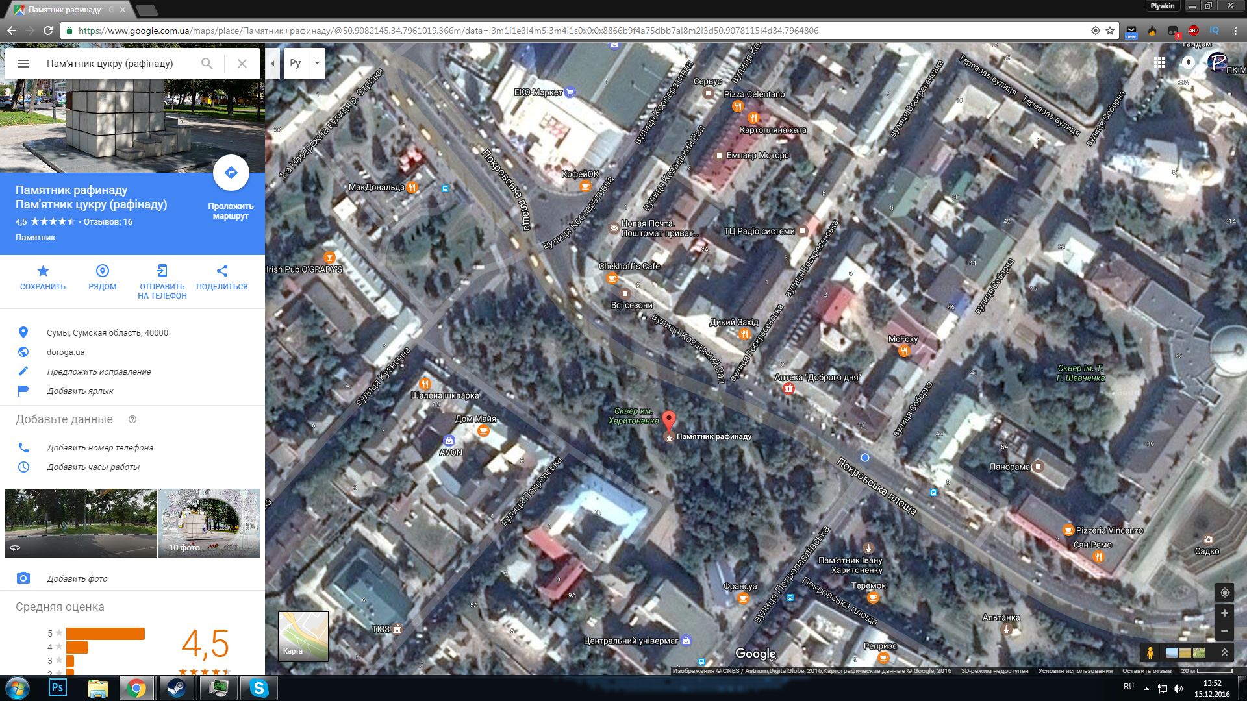The image size is (1247, 701).
Task: Click Добавить часы работы
Action: 93,467
